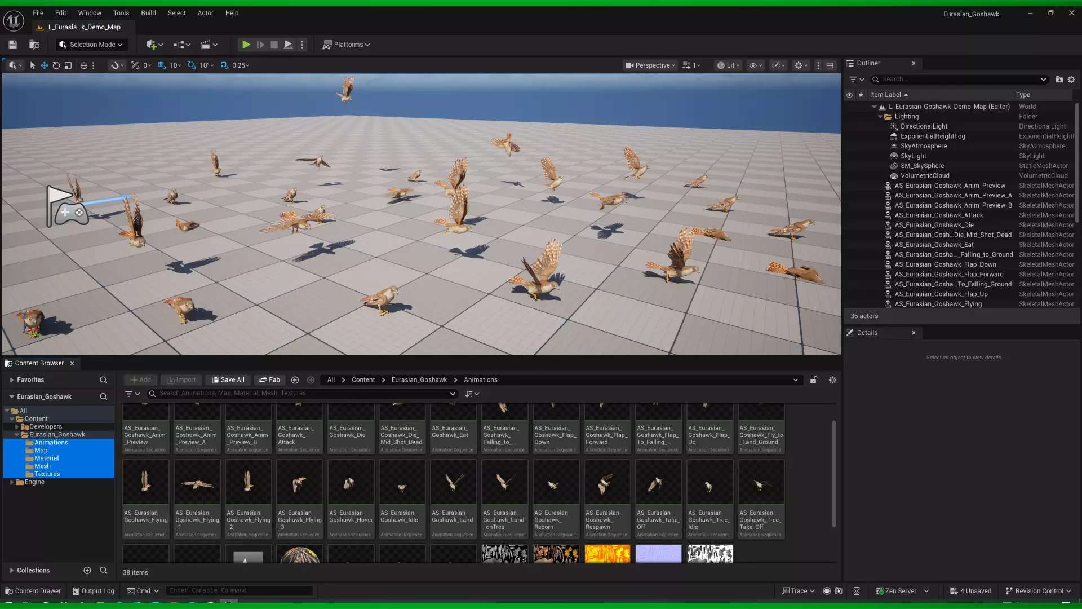1082x609 pixels.
Task: Switch to the Output Log tab
Action: click(93, 591)
